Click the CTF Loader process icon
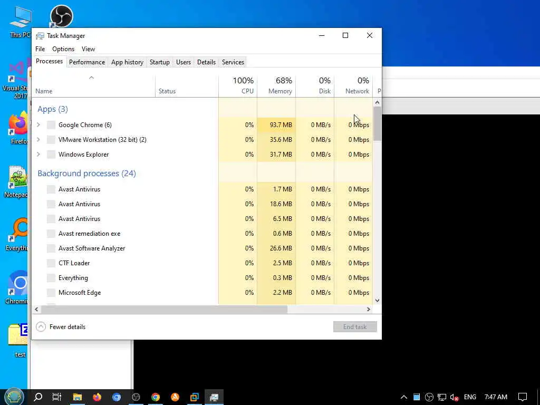 51,263
